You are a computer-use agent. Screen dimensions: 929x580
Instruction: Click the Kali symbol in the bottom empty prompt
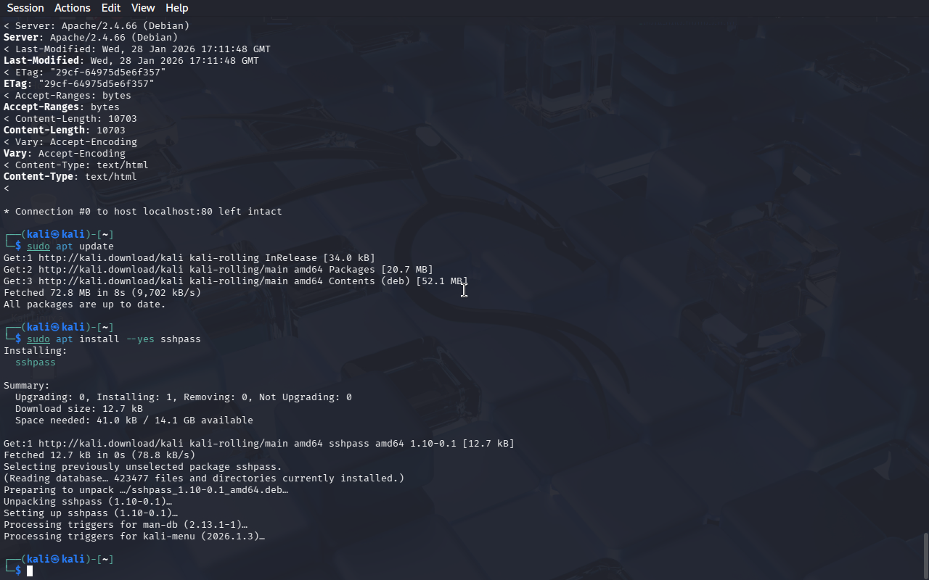click(x=54, y=560)
